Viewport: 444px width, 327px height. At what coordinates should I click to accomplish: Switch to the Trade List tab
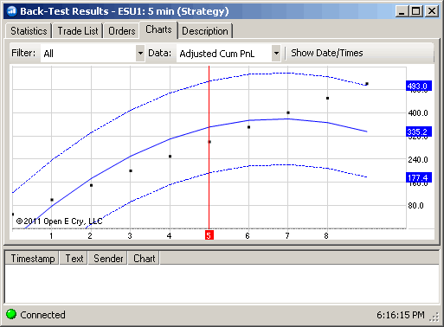pos(78,31)
